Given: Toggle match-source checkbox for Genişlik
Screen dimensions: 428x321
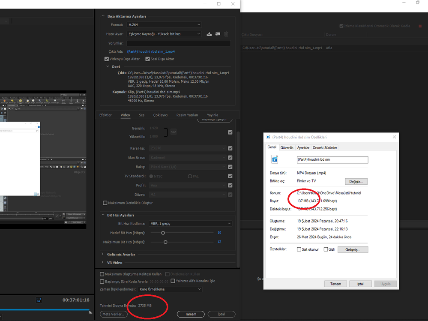Looking at the screenshot, I should point(230,132).
